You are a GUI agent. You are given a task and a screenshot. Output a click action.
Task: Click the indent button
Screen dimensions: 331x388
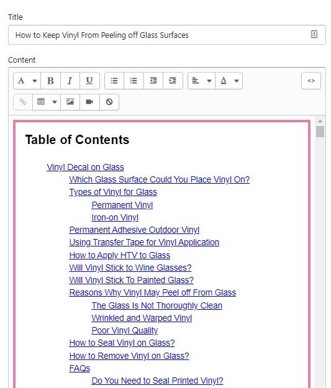click(x=173, y=81)
